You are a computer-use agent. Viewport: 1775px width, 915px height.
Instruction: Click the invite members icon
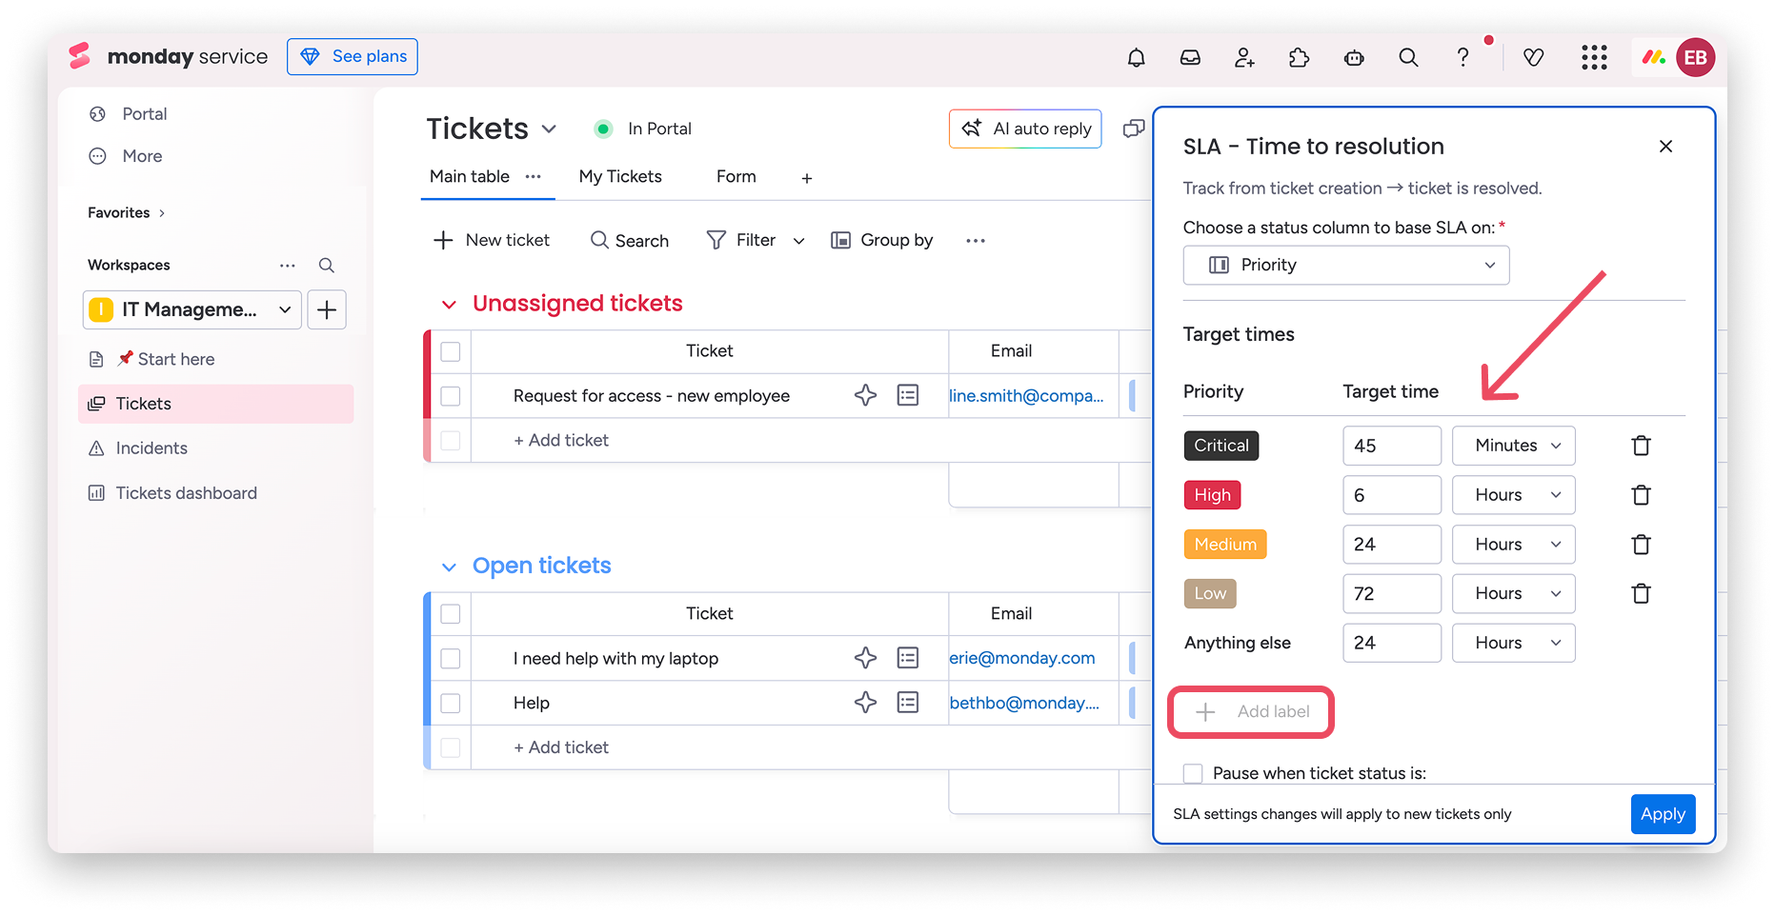point(1244,57)
